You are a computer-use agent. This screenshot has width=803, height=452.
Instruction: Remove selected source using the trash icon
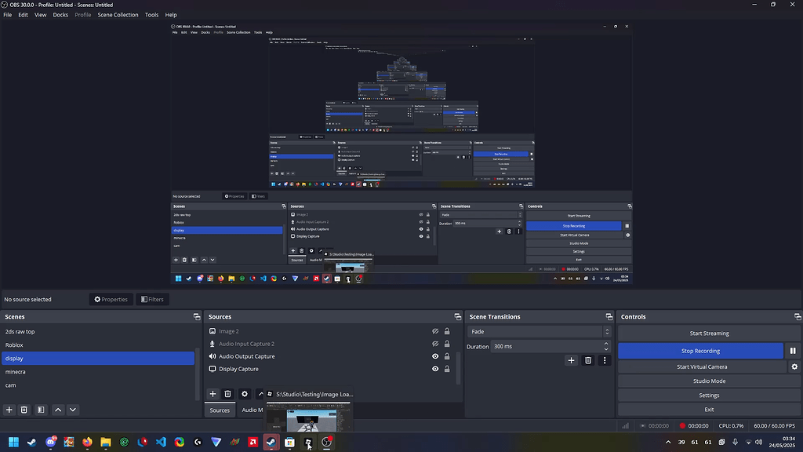[x=227, y=394]
